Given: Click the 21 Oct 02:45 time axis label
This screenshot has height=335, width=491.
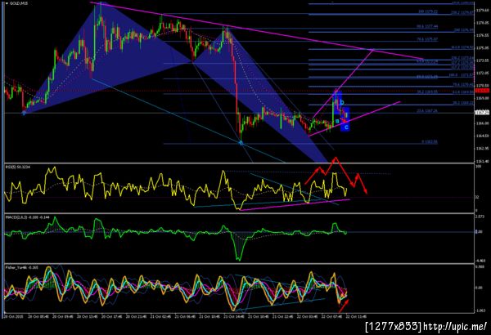Looking at the screenshot, I should (x=161, y=316).
